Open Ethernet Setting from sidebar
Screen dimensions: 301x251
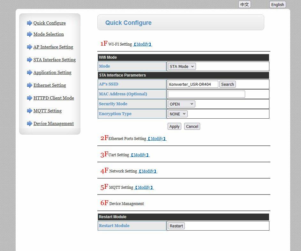[x=50, y=85]
